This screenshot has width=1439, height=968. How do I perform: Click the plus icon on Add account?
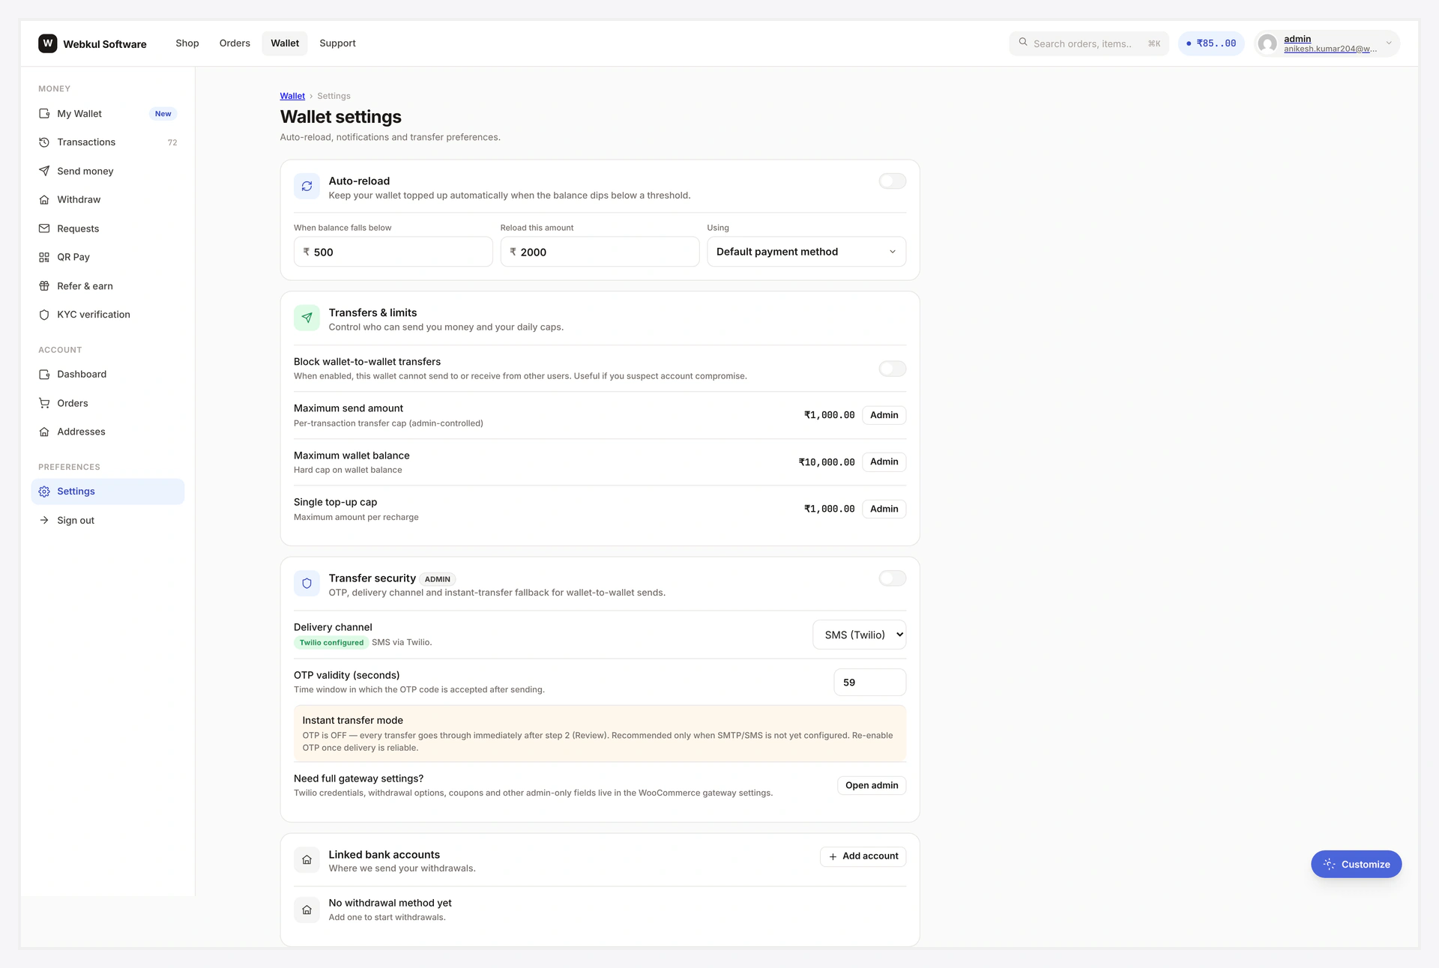(833, 857)
